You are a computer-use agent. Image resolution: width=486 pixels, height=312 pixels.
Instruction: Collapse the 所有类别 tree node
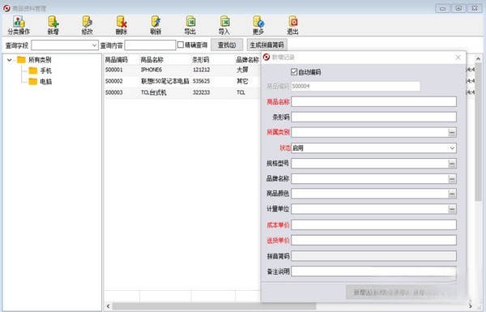click(x=9, y=60)
